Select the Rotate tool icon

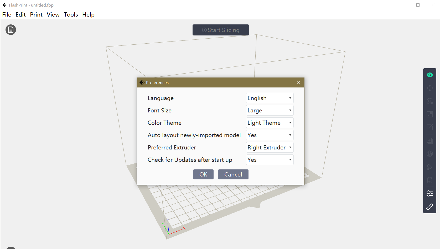click(430, 101)
